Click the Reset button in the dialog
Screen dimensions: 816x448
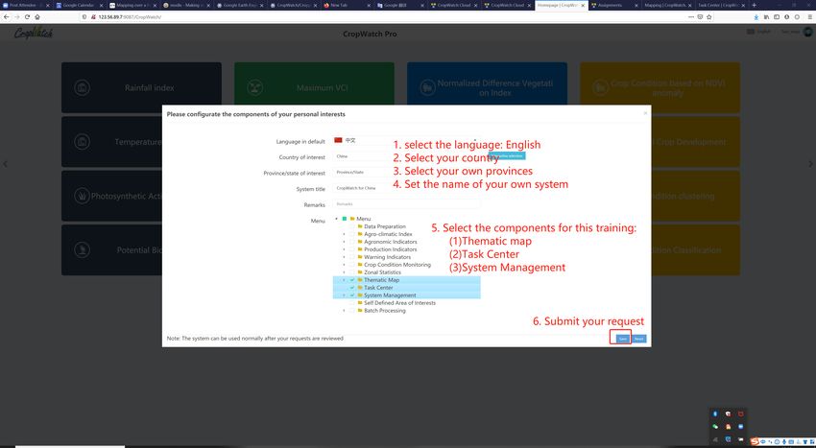(639, 339)
